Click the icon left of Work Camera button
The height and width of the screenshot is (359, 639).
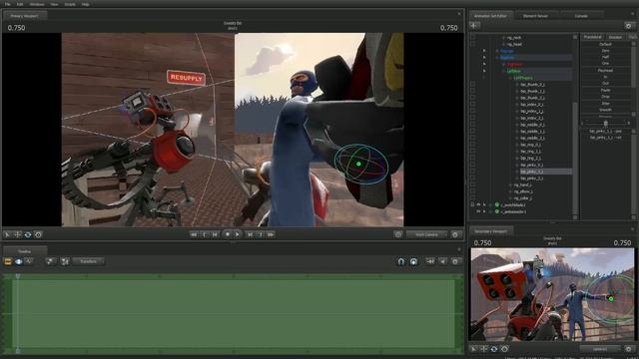tap(398, 234)
